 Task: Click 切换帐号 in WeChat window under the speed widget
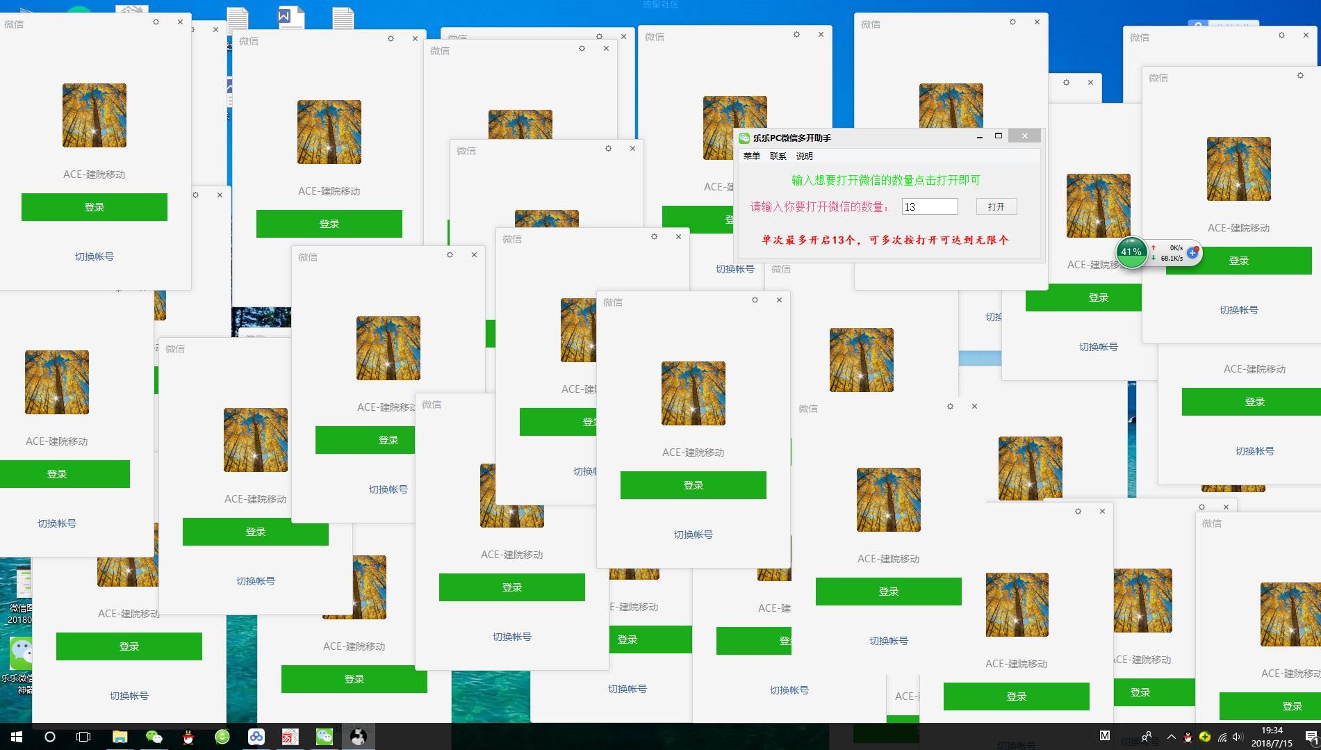(1239, 310)
